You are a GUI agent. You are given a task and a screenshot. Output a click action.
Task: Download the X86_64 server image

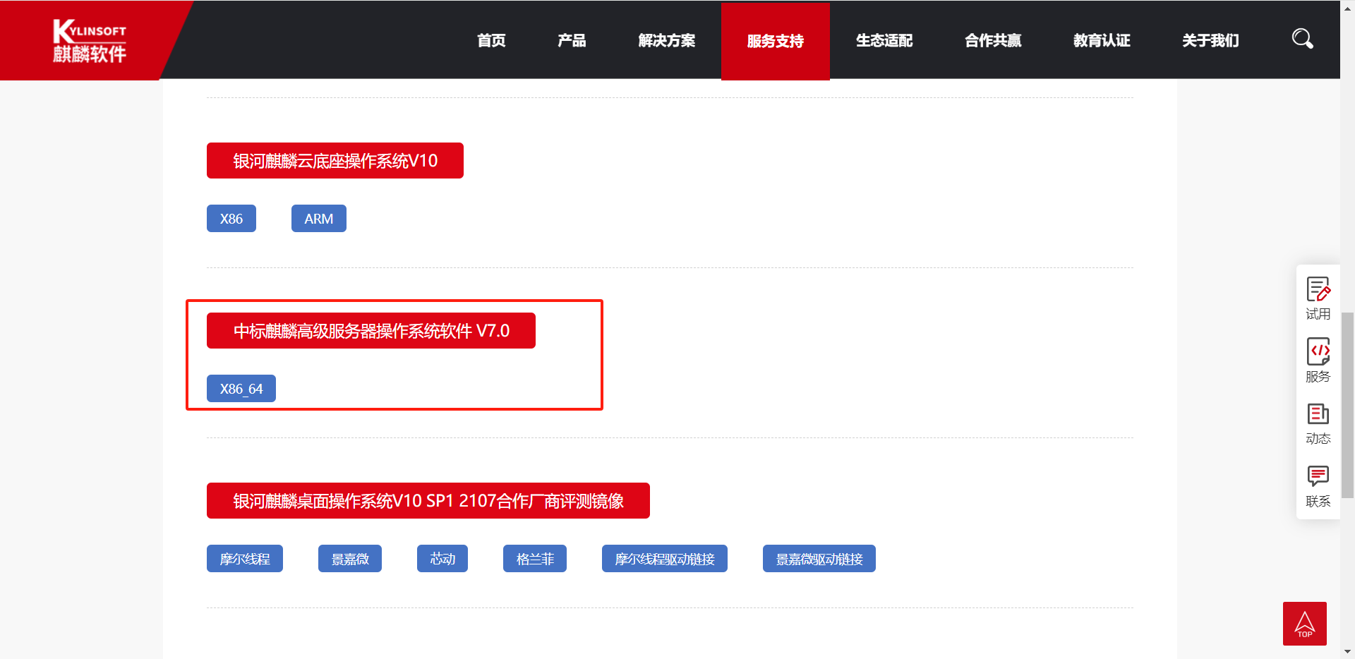[241, 389]
